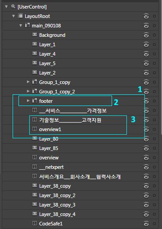The width and height of the screenshot is (162, 229).
Task: Click the Layer_38_copy image icon
Action: [x=35, y=185]
